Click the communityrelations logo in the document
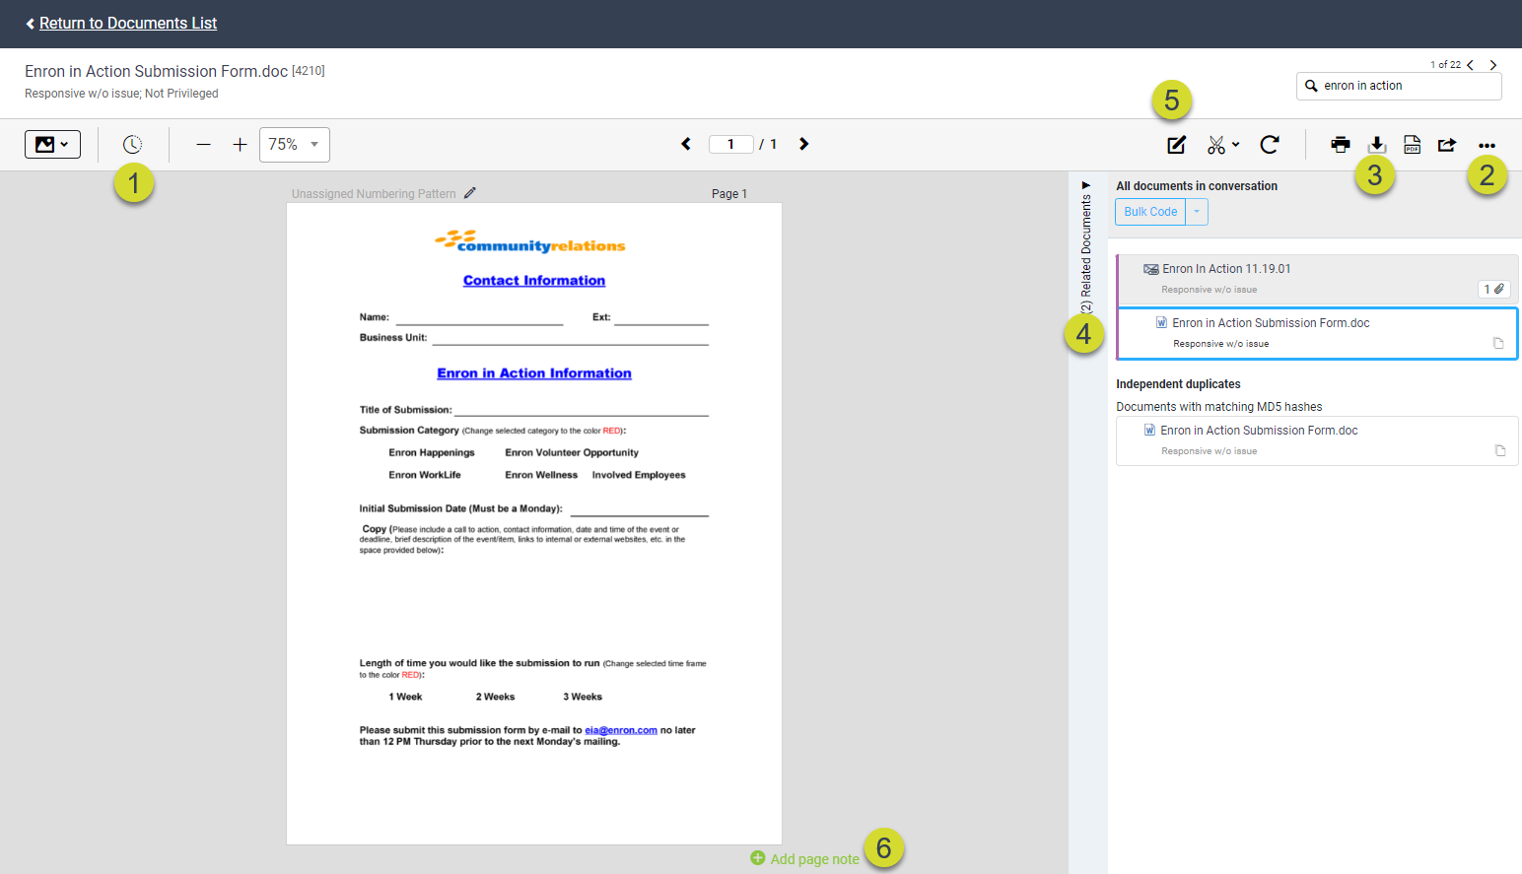The height and width of the screenshot is (874, 1522). pyautogui.click(x=530, y=242)
